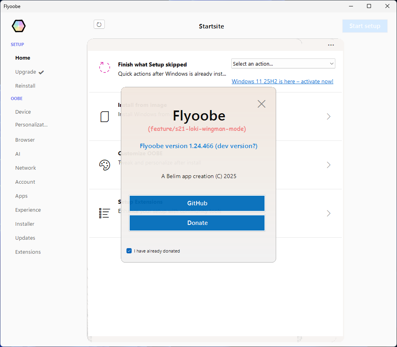The image size is (397, 347).
Task: Open Personalization settings page
Action: [31, 124]
